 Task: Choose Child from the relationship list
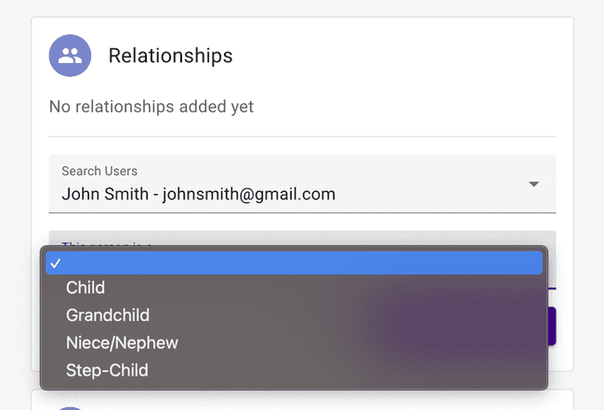[x=85, y=288]
